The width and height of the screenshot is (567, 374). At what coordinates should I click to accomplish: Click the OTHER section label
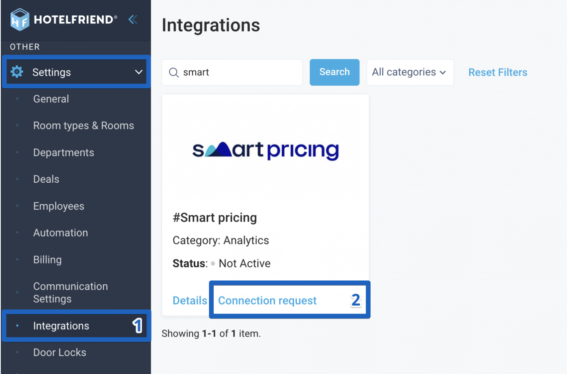click(x=25, y=47)
